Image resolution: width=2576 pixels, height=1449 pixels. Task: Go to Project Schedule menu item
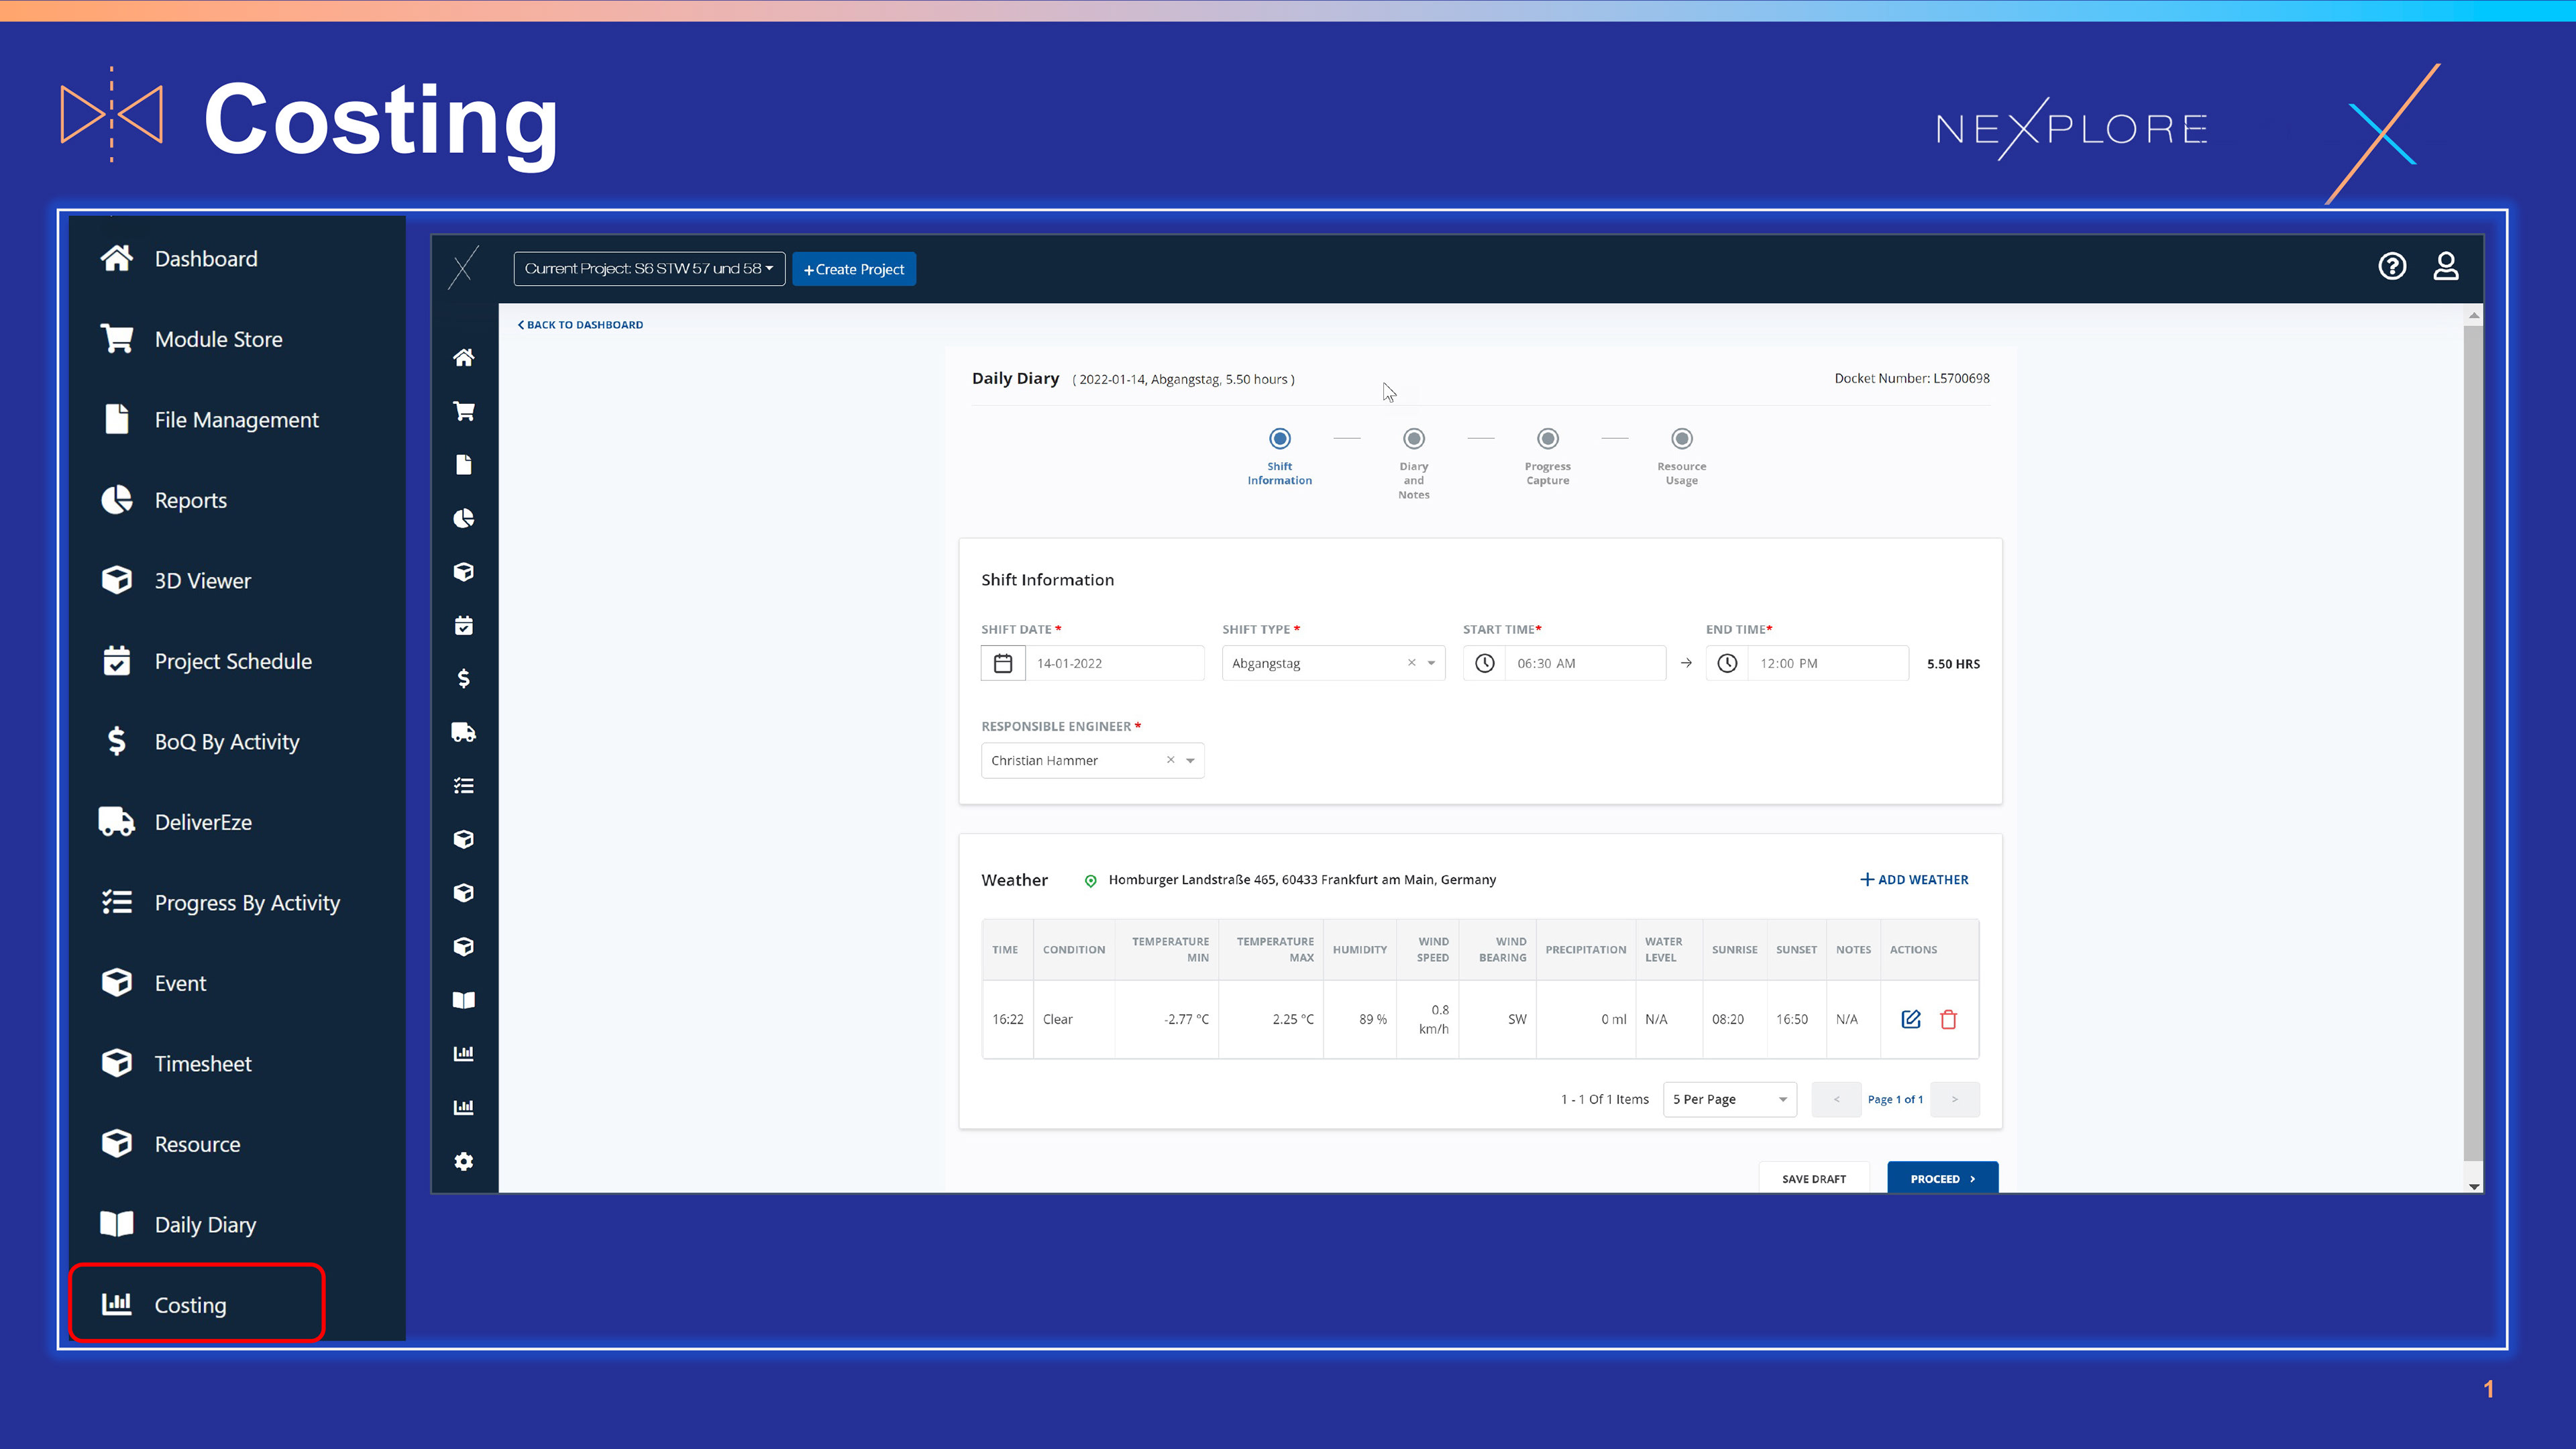[x=232, y=661]
